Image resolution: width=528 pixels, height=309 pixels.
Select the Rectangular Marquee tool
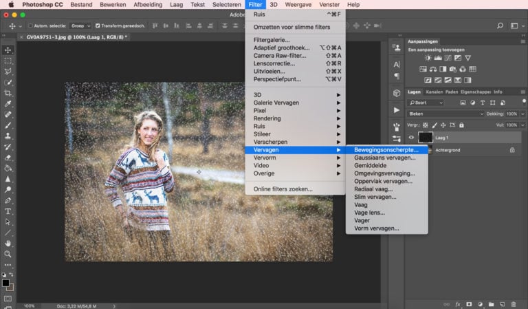tap(8, 61)
